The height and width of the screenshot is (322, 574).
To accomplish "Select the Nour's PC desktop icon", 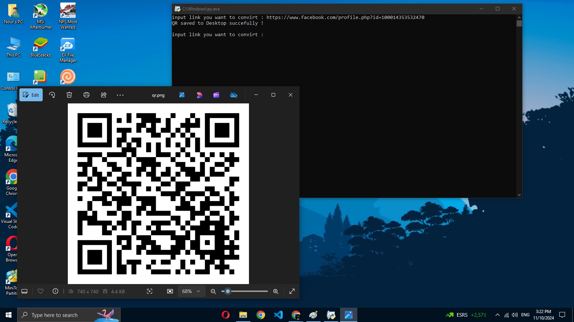I will [x=13, y=14].
